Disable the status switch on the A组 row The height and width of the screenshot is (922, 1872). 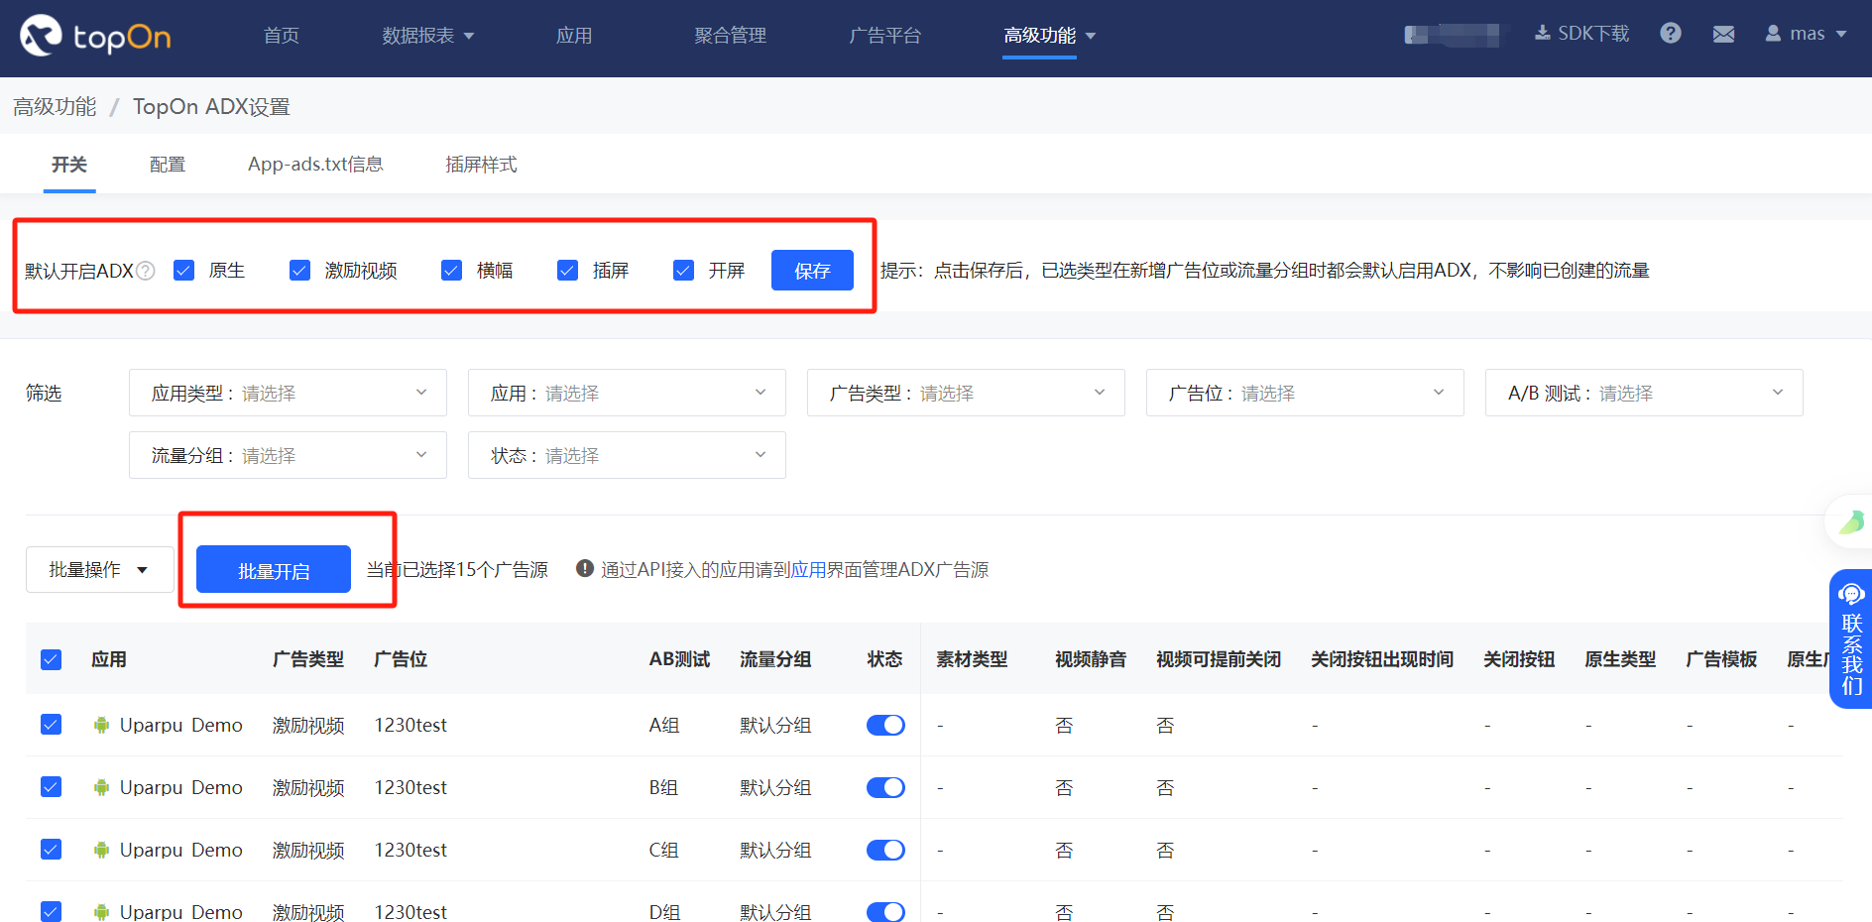(884, 725)
